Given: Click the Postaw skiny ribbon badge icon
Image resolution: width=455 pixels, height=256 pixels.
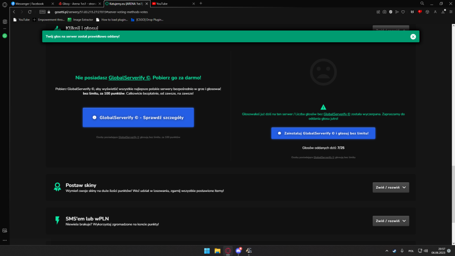Looking at the screenshot, I should pos(57,187).
